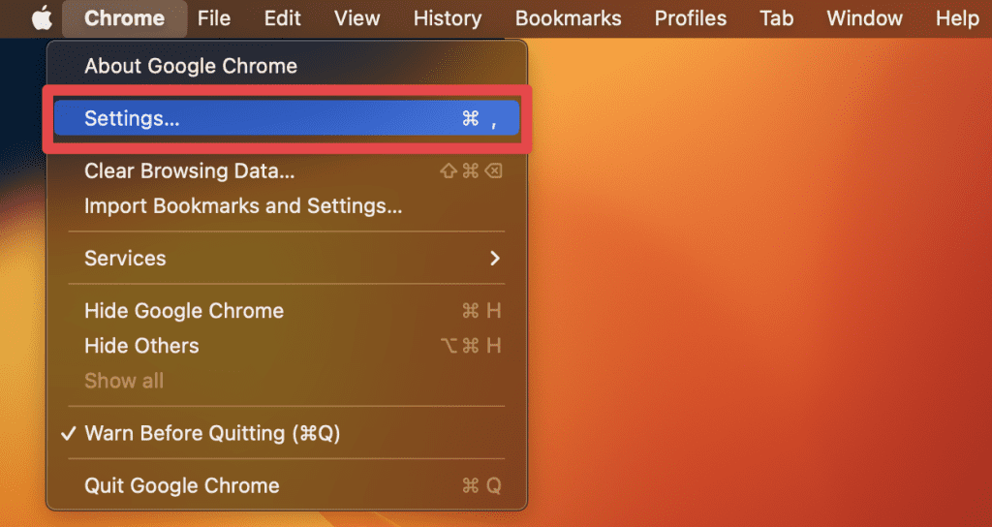This screenshot has width=992, height=527.
Task: Click Quit Google Chrome
Action: point(181,485)
